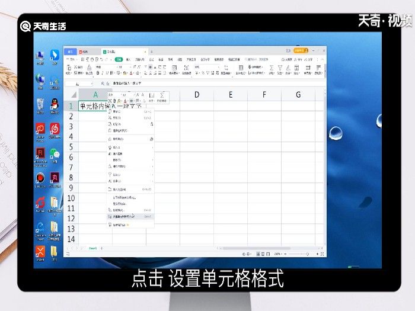Choose Cut (剪切) in the context menu
The image size is (415, 311).
pos(130,118)
